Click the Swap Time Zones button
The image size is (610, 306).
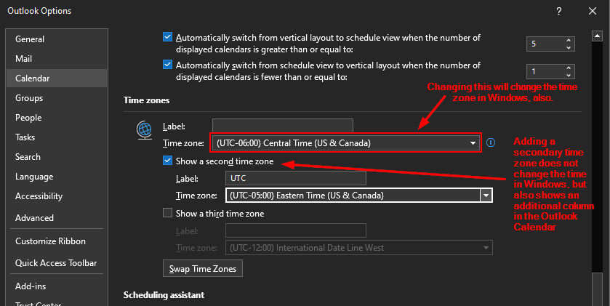tap(203, 269)
